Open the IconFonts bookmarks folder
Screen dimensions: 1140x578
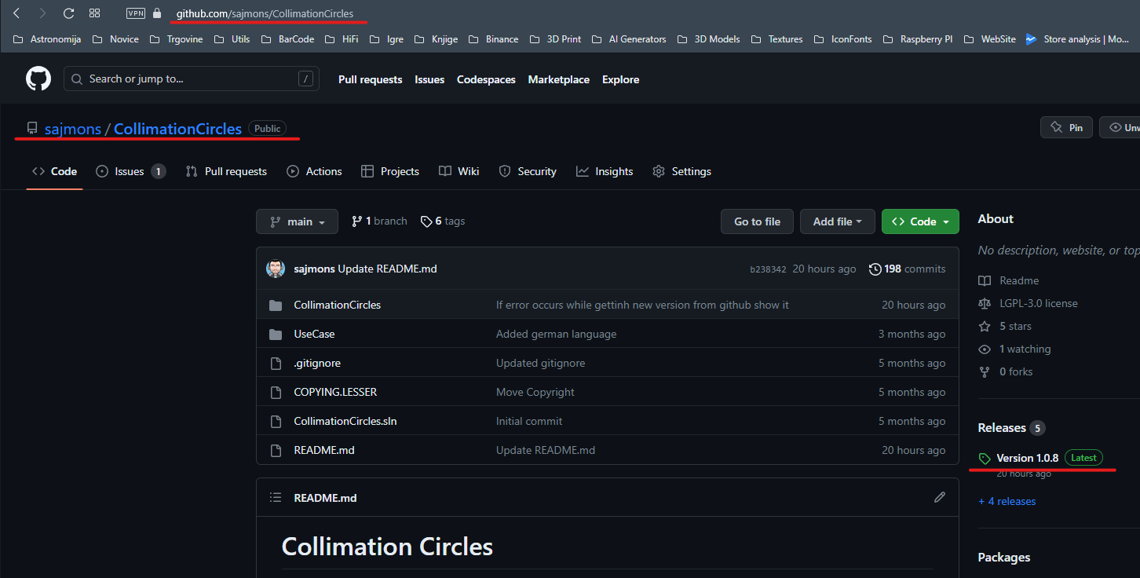[x=842, y=39]
